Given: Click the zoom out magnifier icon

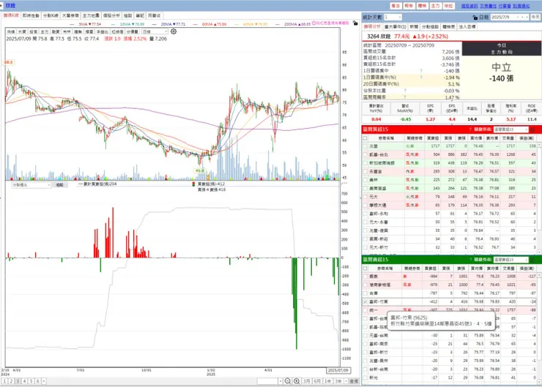Looking at the screenshot, I should coord(288,381).
